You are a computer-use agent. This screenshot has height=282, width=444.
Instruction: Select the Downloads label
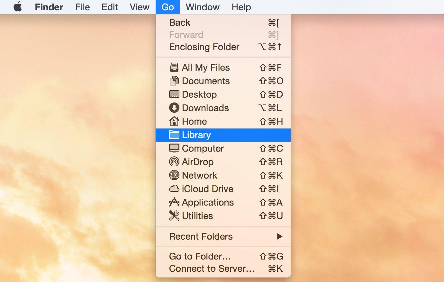pos(205,108)
